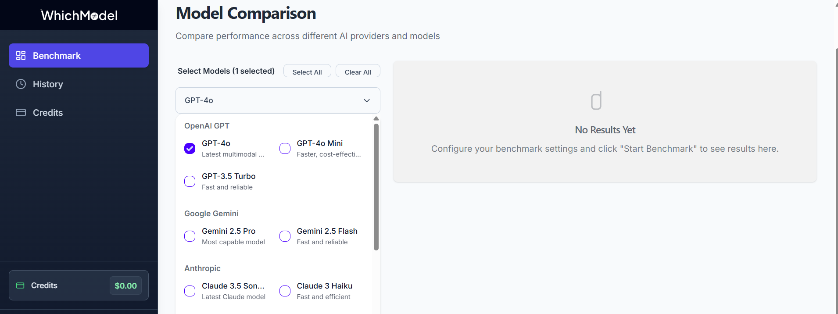This screenshot has height=314, width=838.
Task: Collapse the GPT-4o model dropdown
Action: click(277, 100)
